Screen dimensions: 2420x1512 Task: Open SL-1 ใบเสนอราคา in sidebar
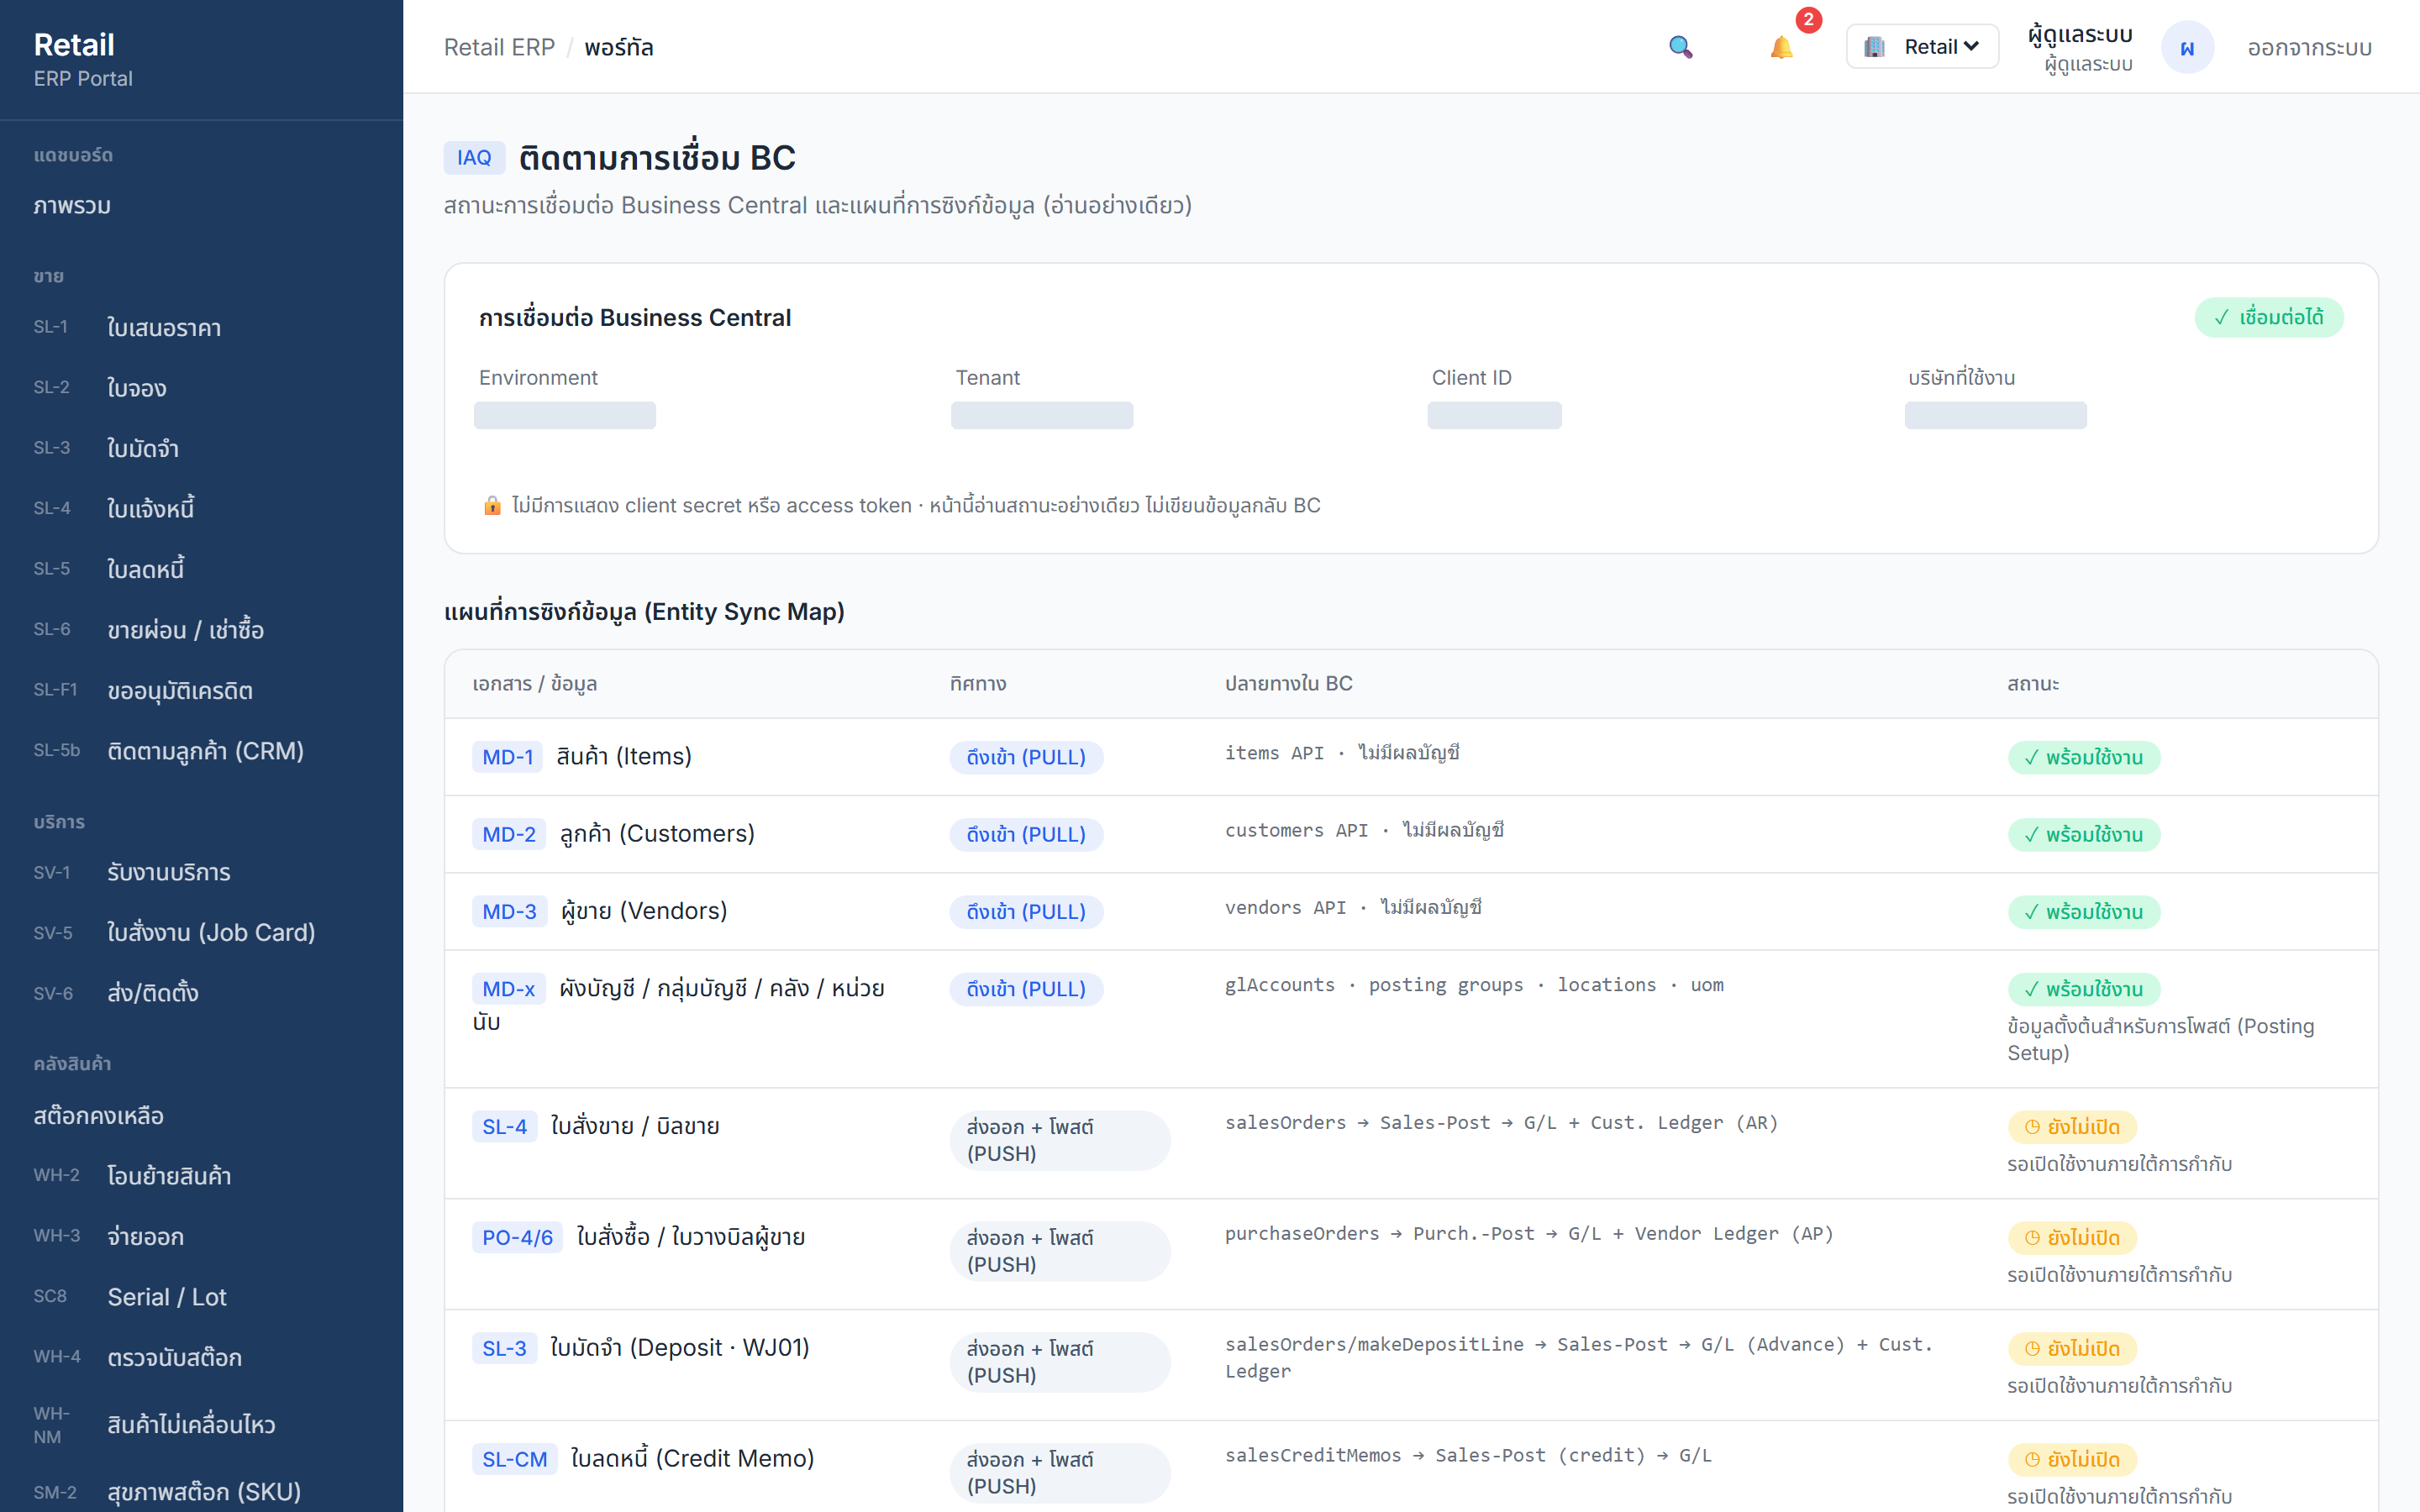201,328
